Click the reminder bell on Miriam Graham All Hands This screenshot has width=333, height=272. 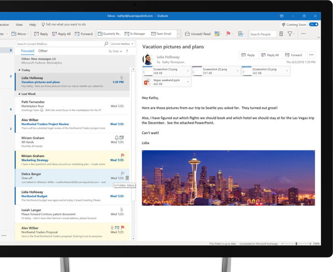point(117,137)
